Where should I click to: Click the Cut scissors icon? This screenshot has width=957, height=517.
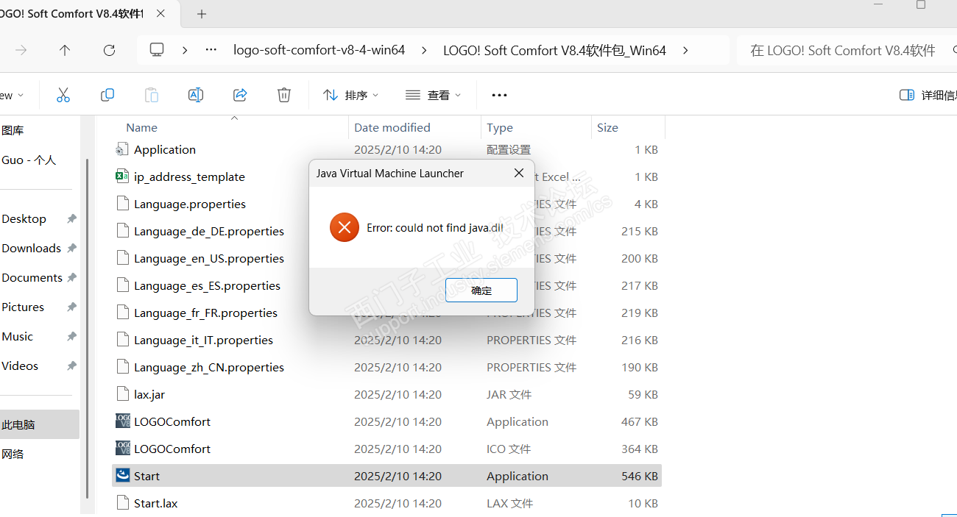(63, 95)
